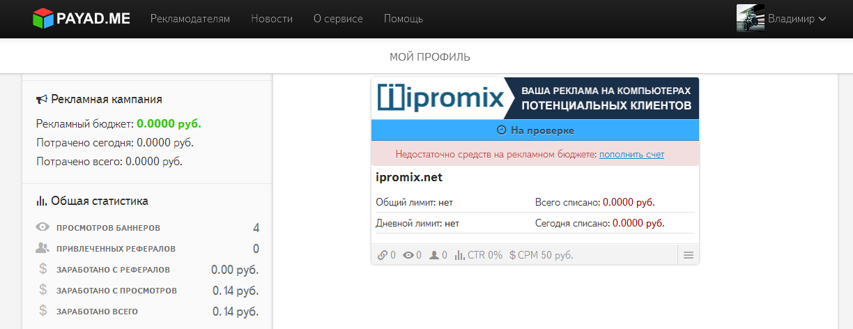Go to О сервисе section

(338, 19)
